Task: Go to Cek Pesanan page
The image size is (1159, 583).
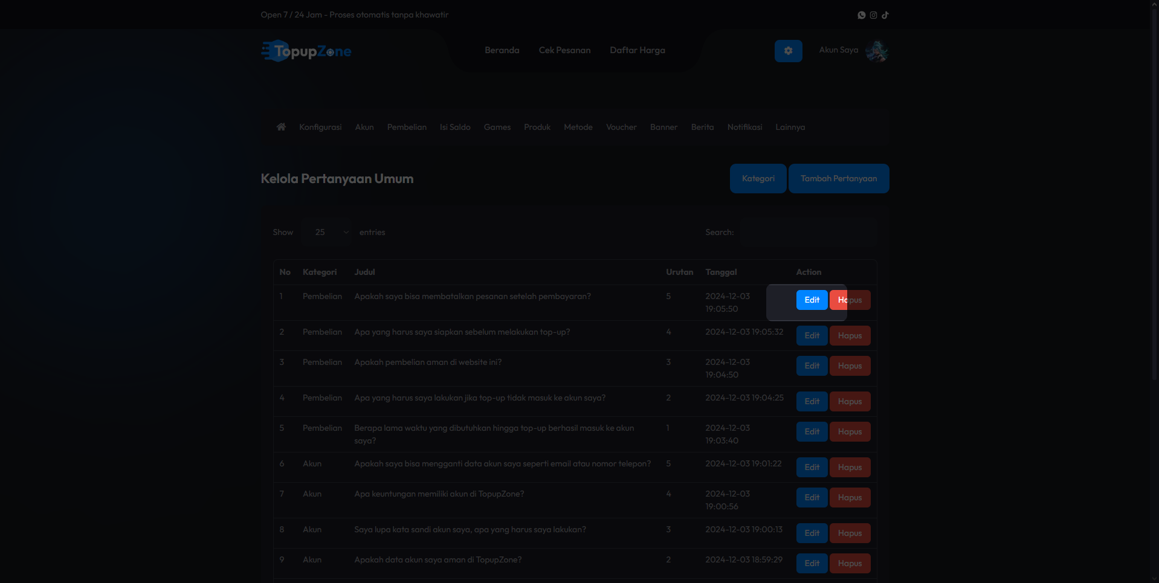Action: point(565,50)
